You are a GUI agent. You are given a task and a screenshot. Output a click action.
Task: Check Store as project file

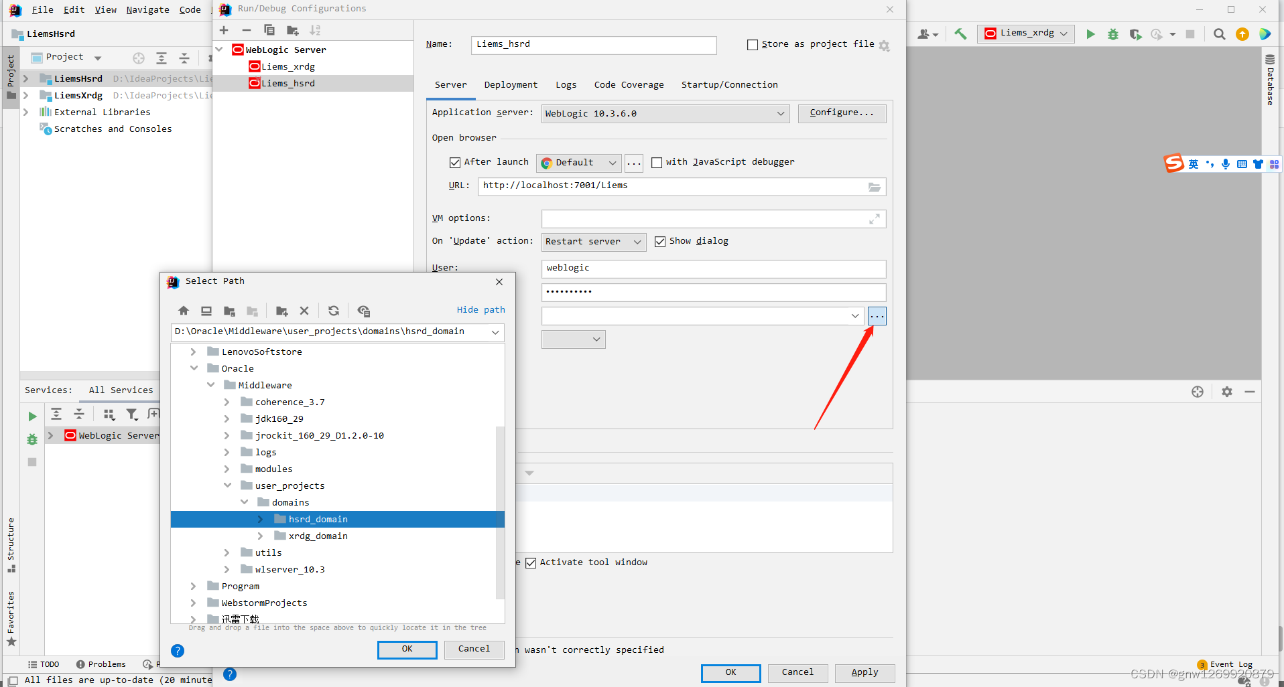point(752,44)
